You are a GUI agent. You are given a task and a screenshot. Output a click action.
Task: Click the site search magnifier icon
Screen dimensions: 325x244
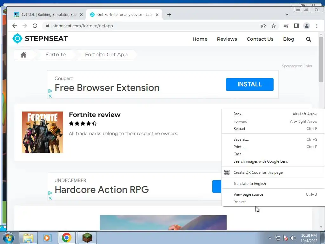(308, 39)
